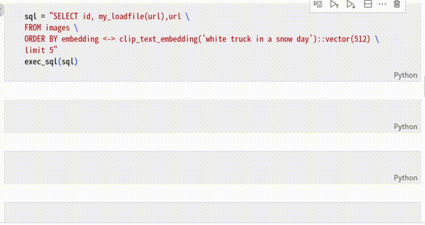Open Python language picker of SQL cell
The image size is (425, 225).
(x=405, y=76)
